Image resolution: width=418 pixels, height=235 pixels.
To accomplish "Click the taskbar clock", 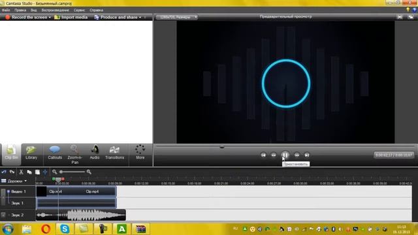I will pos(401,229).
